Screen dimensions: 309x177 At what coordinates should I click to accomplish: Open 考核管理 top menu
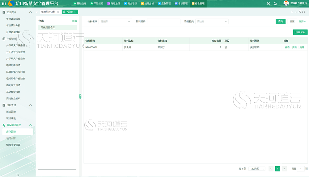point(181,3)
